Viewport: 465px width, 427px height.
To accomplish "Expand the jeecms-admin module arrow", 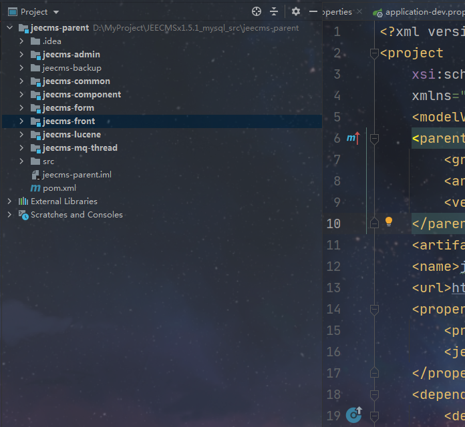I will pos(21,55).
